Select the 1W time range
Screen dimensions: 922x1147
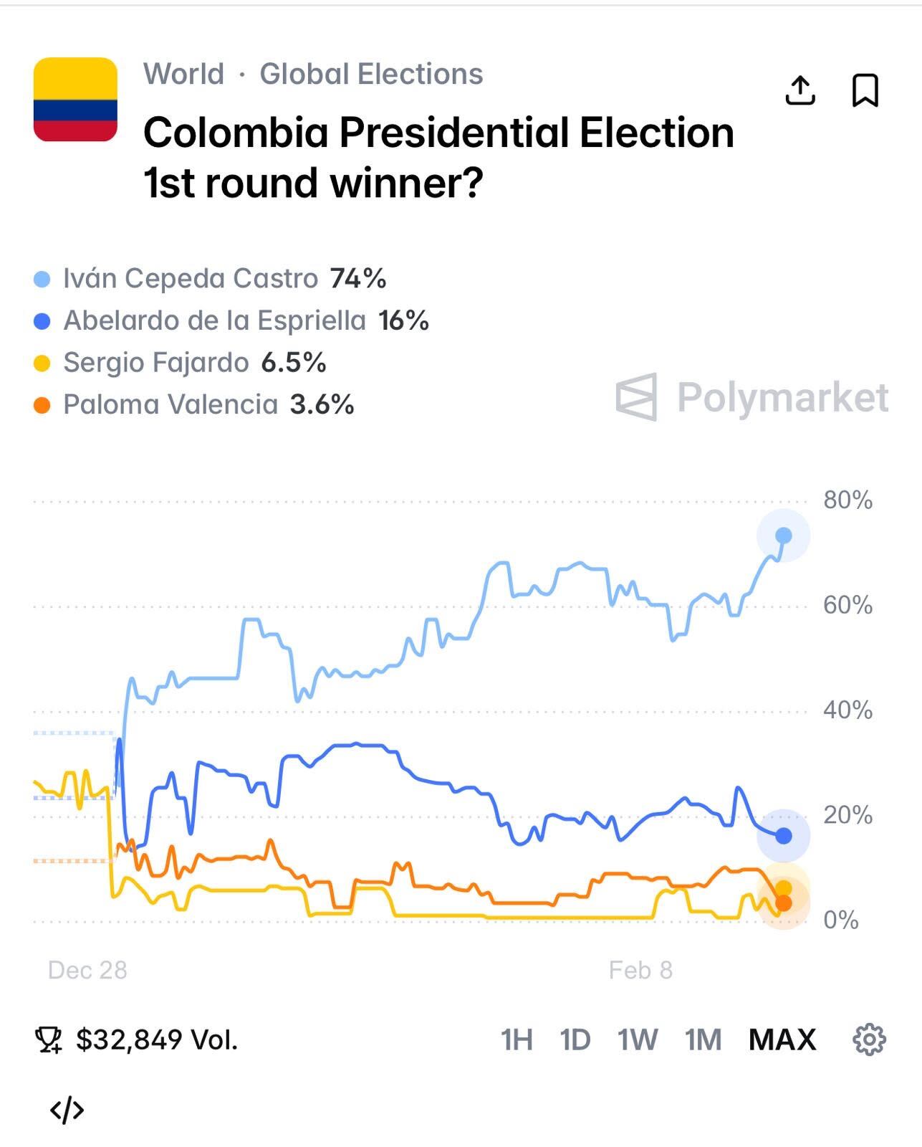point(637,1039)
